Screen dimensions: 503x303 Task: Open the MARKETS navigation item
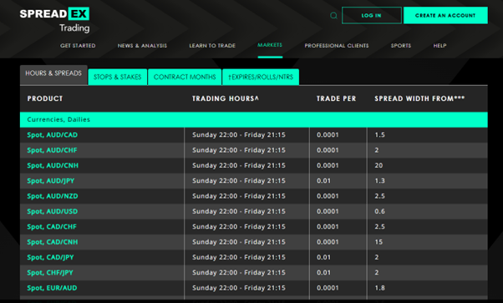270,45
